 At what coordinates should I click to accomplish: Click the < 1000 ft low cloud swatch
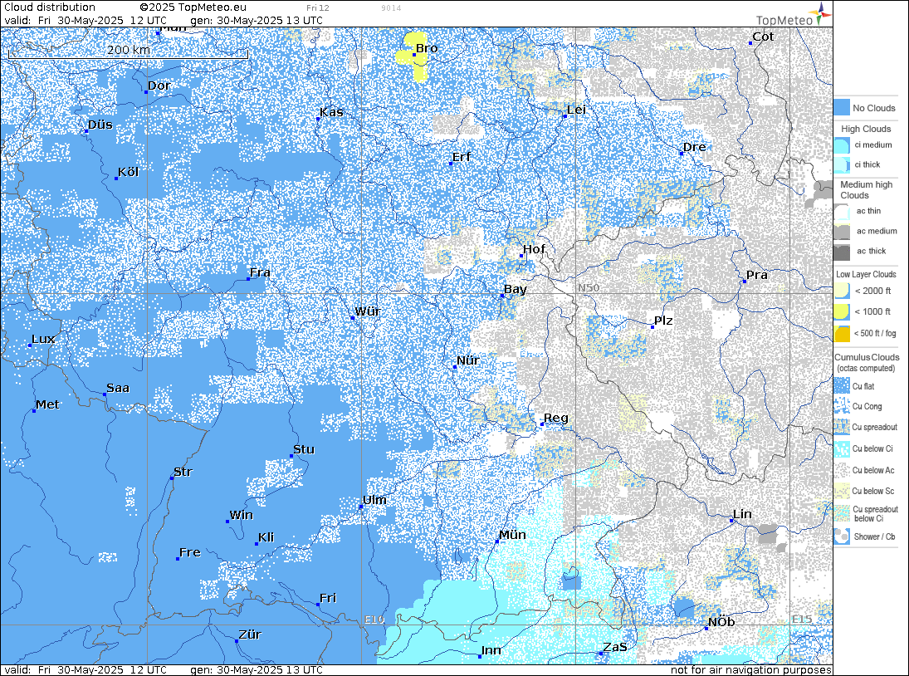coord(842,312)
